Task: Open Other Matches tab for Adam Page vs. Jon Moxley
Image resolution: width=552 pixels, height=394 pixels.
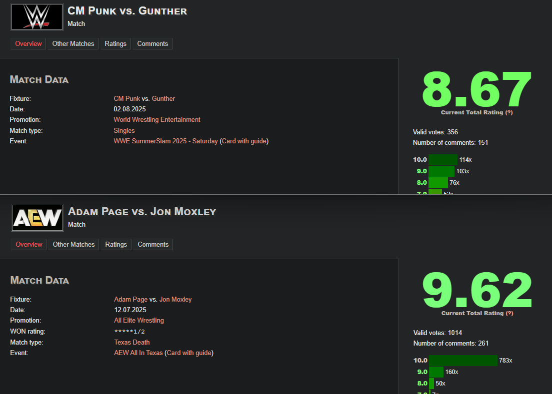Action: pos(73,245)
